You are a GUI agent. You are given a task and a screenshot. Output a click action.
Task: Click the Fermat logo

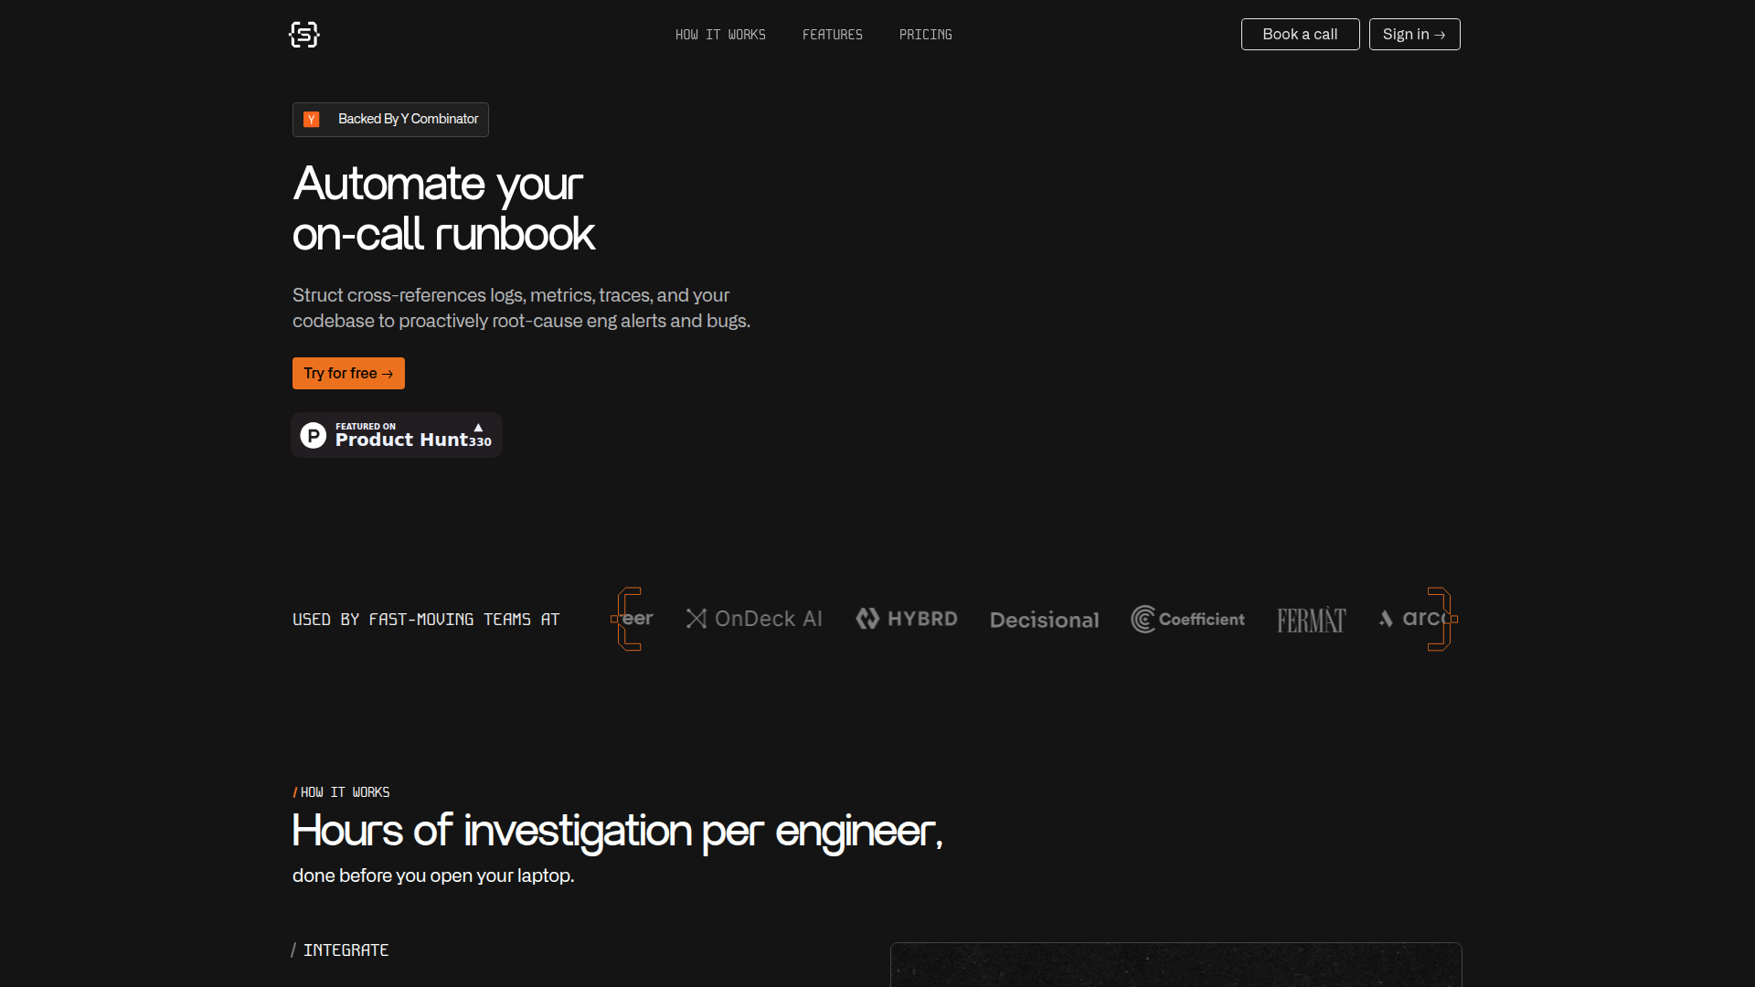pyautogui.click(x=1311, y=621)
